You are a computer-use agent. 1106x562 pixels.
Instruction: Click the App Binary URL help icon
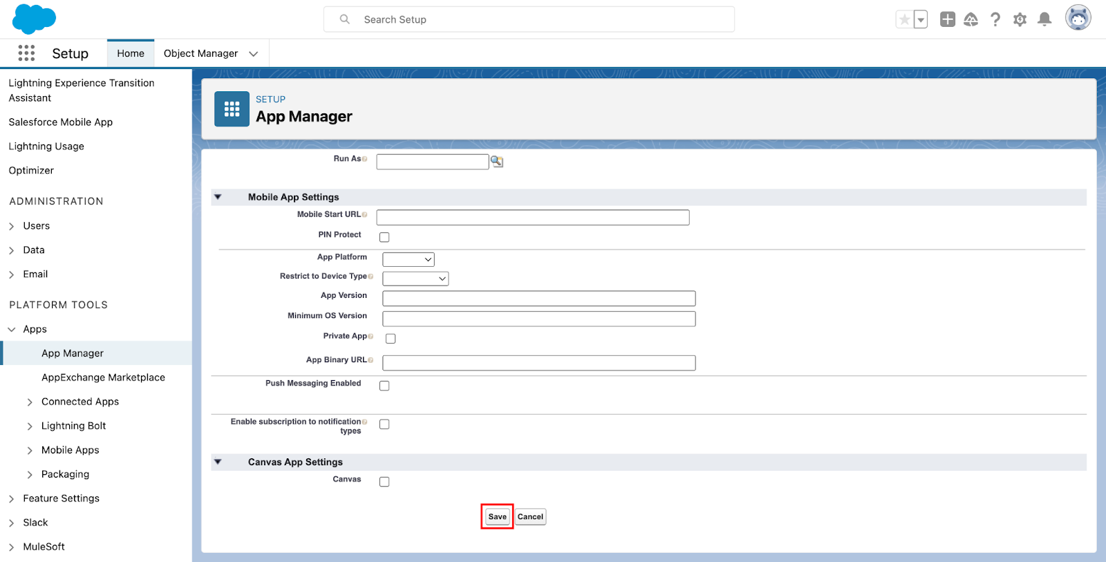pos(371,360)
